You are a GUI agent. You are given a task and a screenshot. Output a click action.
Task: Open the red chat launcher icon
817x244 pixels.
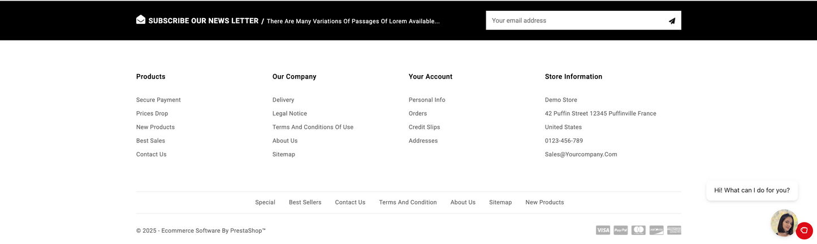pyautogui.click(x=804, y=231)
